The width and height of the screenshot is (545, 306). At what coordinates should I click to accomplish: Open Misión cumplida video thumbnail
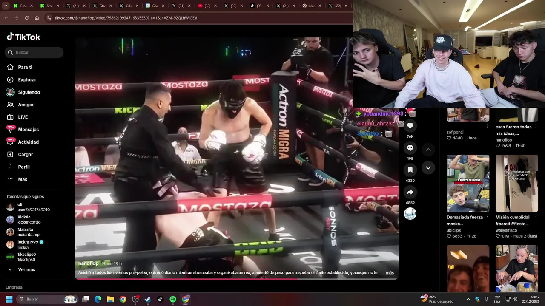[x=517, y=183]
